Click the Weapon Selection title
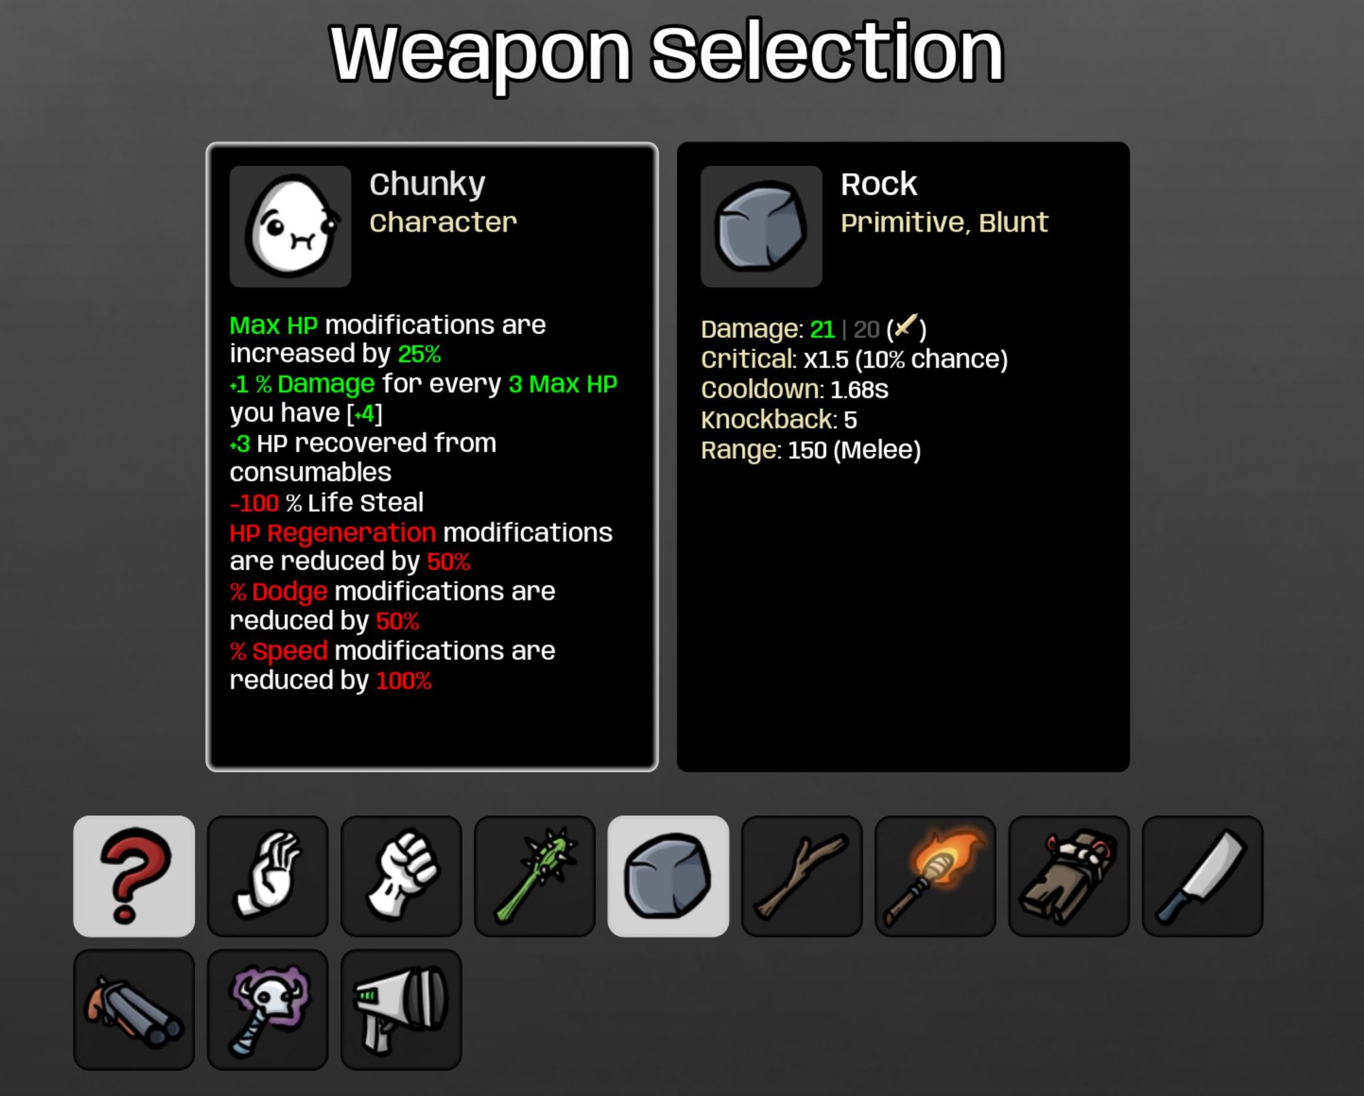The width and height of the screenshot is (1364, 1096). pyautogui.click(x=667, y=55)
